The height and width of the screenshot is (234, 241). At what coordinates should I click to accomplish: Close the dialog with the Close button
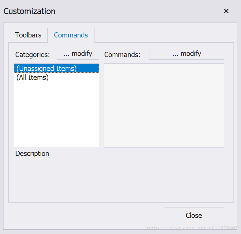(194, 215)
